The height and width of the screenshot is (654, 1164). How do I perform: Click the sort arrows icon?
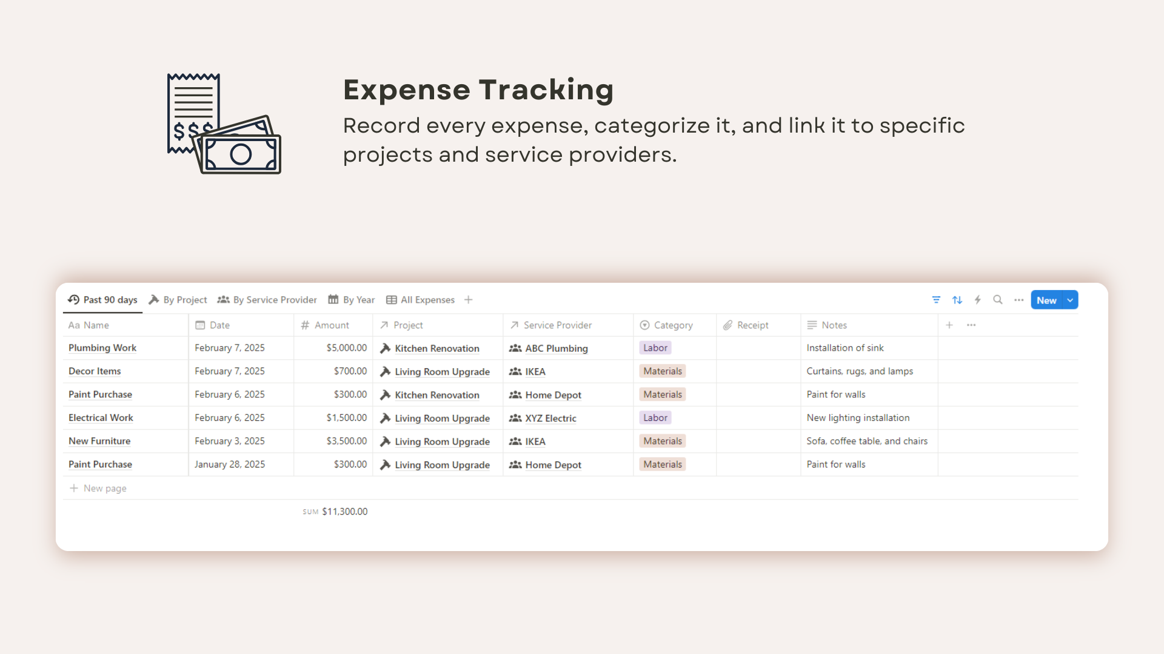click(x=957, y=300)
